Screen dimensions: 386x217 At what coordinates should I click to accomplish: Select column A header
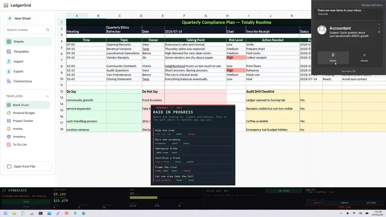pos(77,16)
